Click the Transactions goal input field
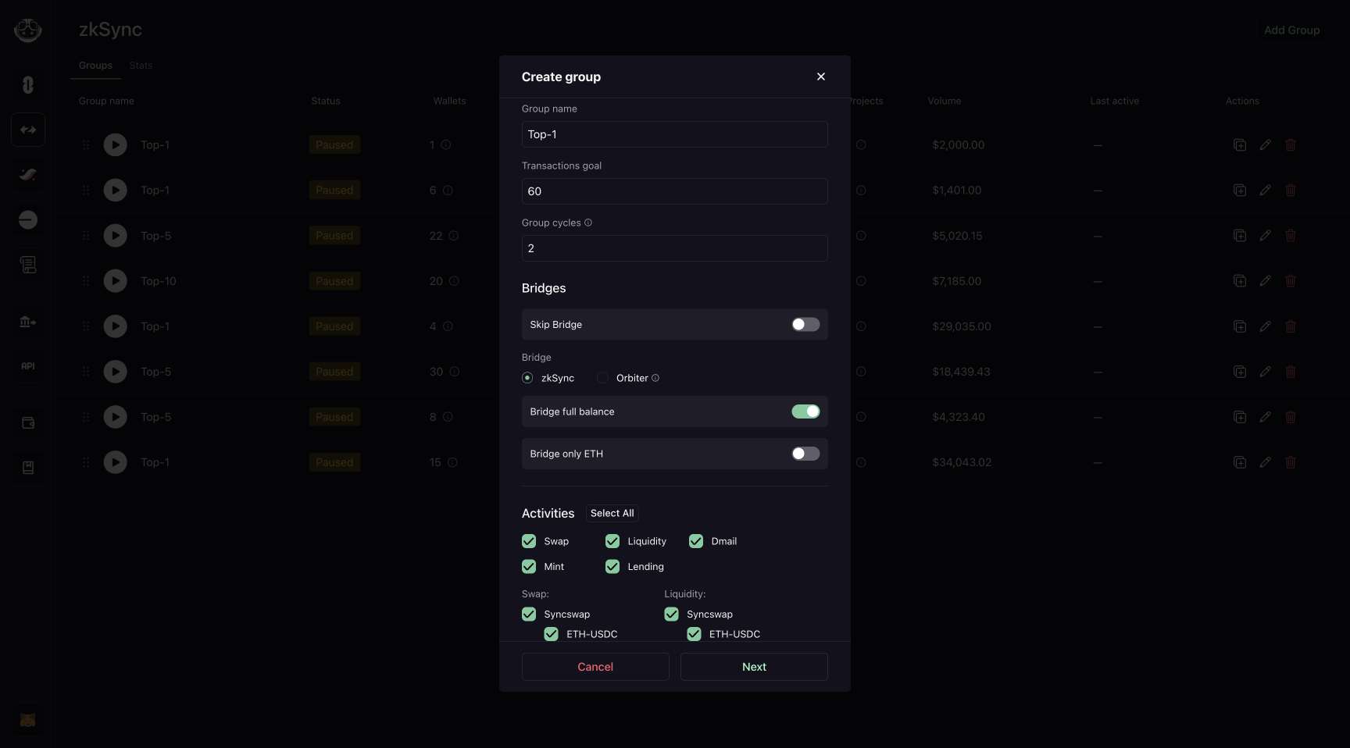Screen dimensions: 1350x748 [675, 191]
